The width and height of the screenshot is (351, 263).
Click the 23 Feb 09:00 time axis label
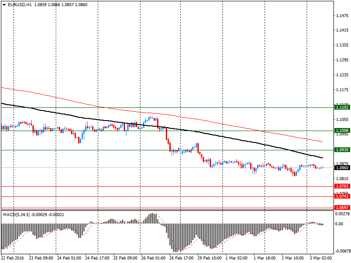point(41,258)
